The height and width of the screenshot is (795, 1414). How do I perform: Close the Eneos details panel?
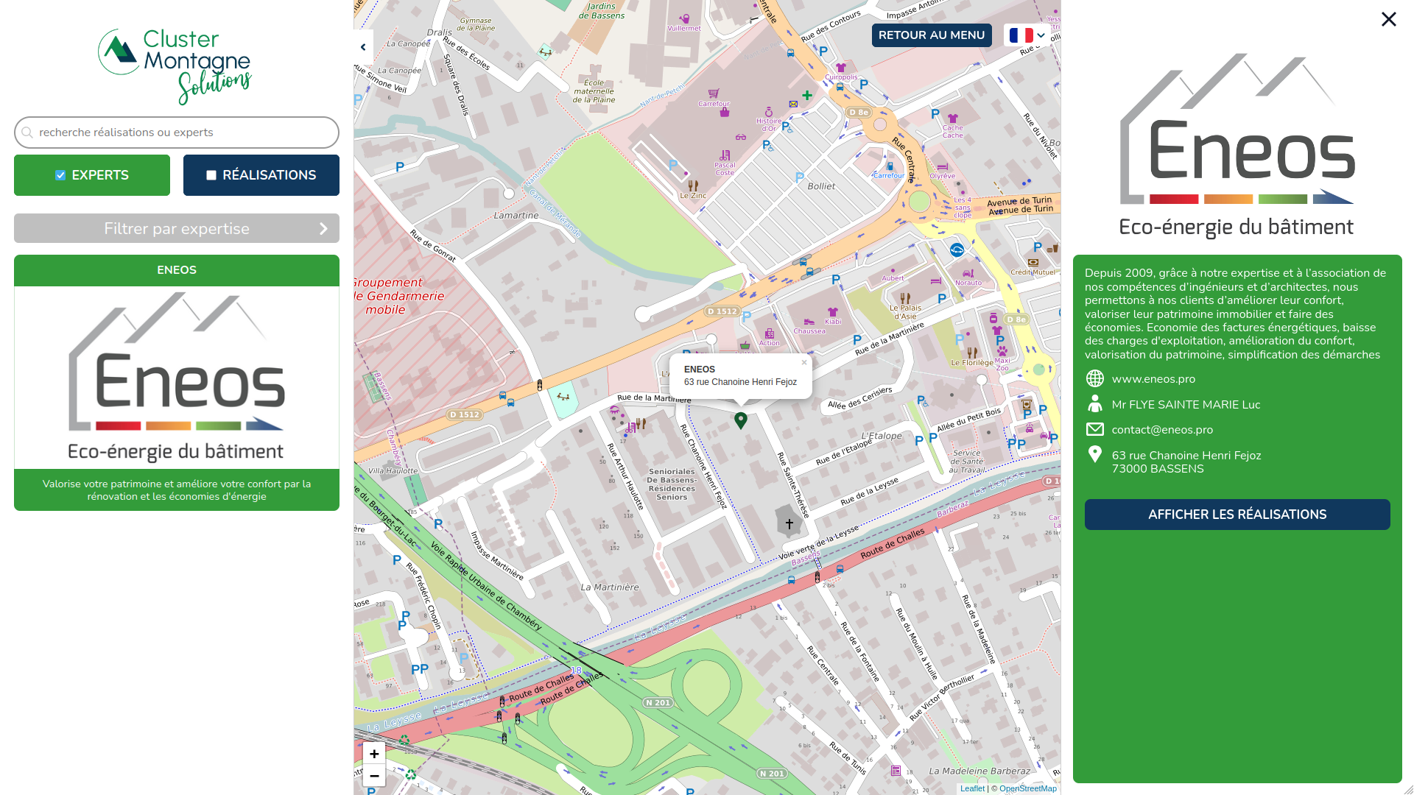coord(1388,19)
